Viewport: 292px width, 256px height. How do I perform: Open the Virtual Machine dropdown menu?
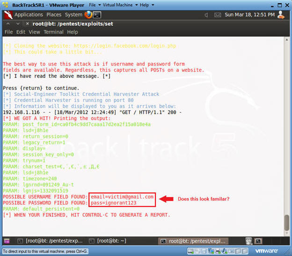pyautogui.click(x=120, y=5)
